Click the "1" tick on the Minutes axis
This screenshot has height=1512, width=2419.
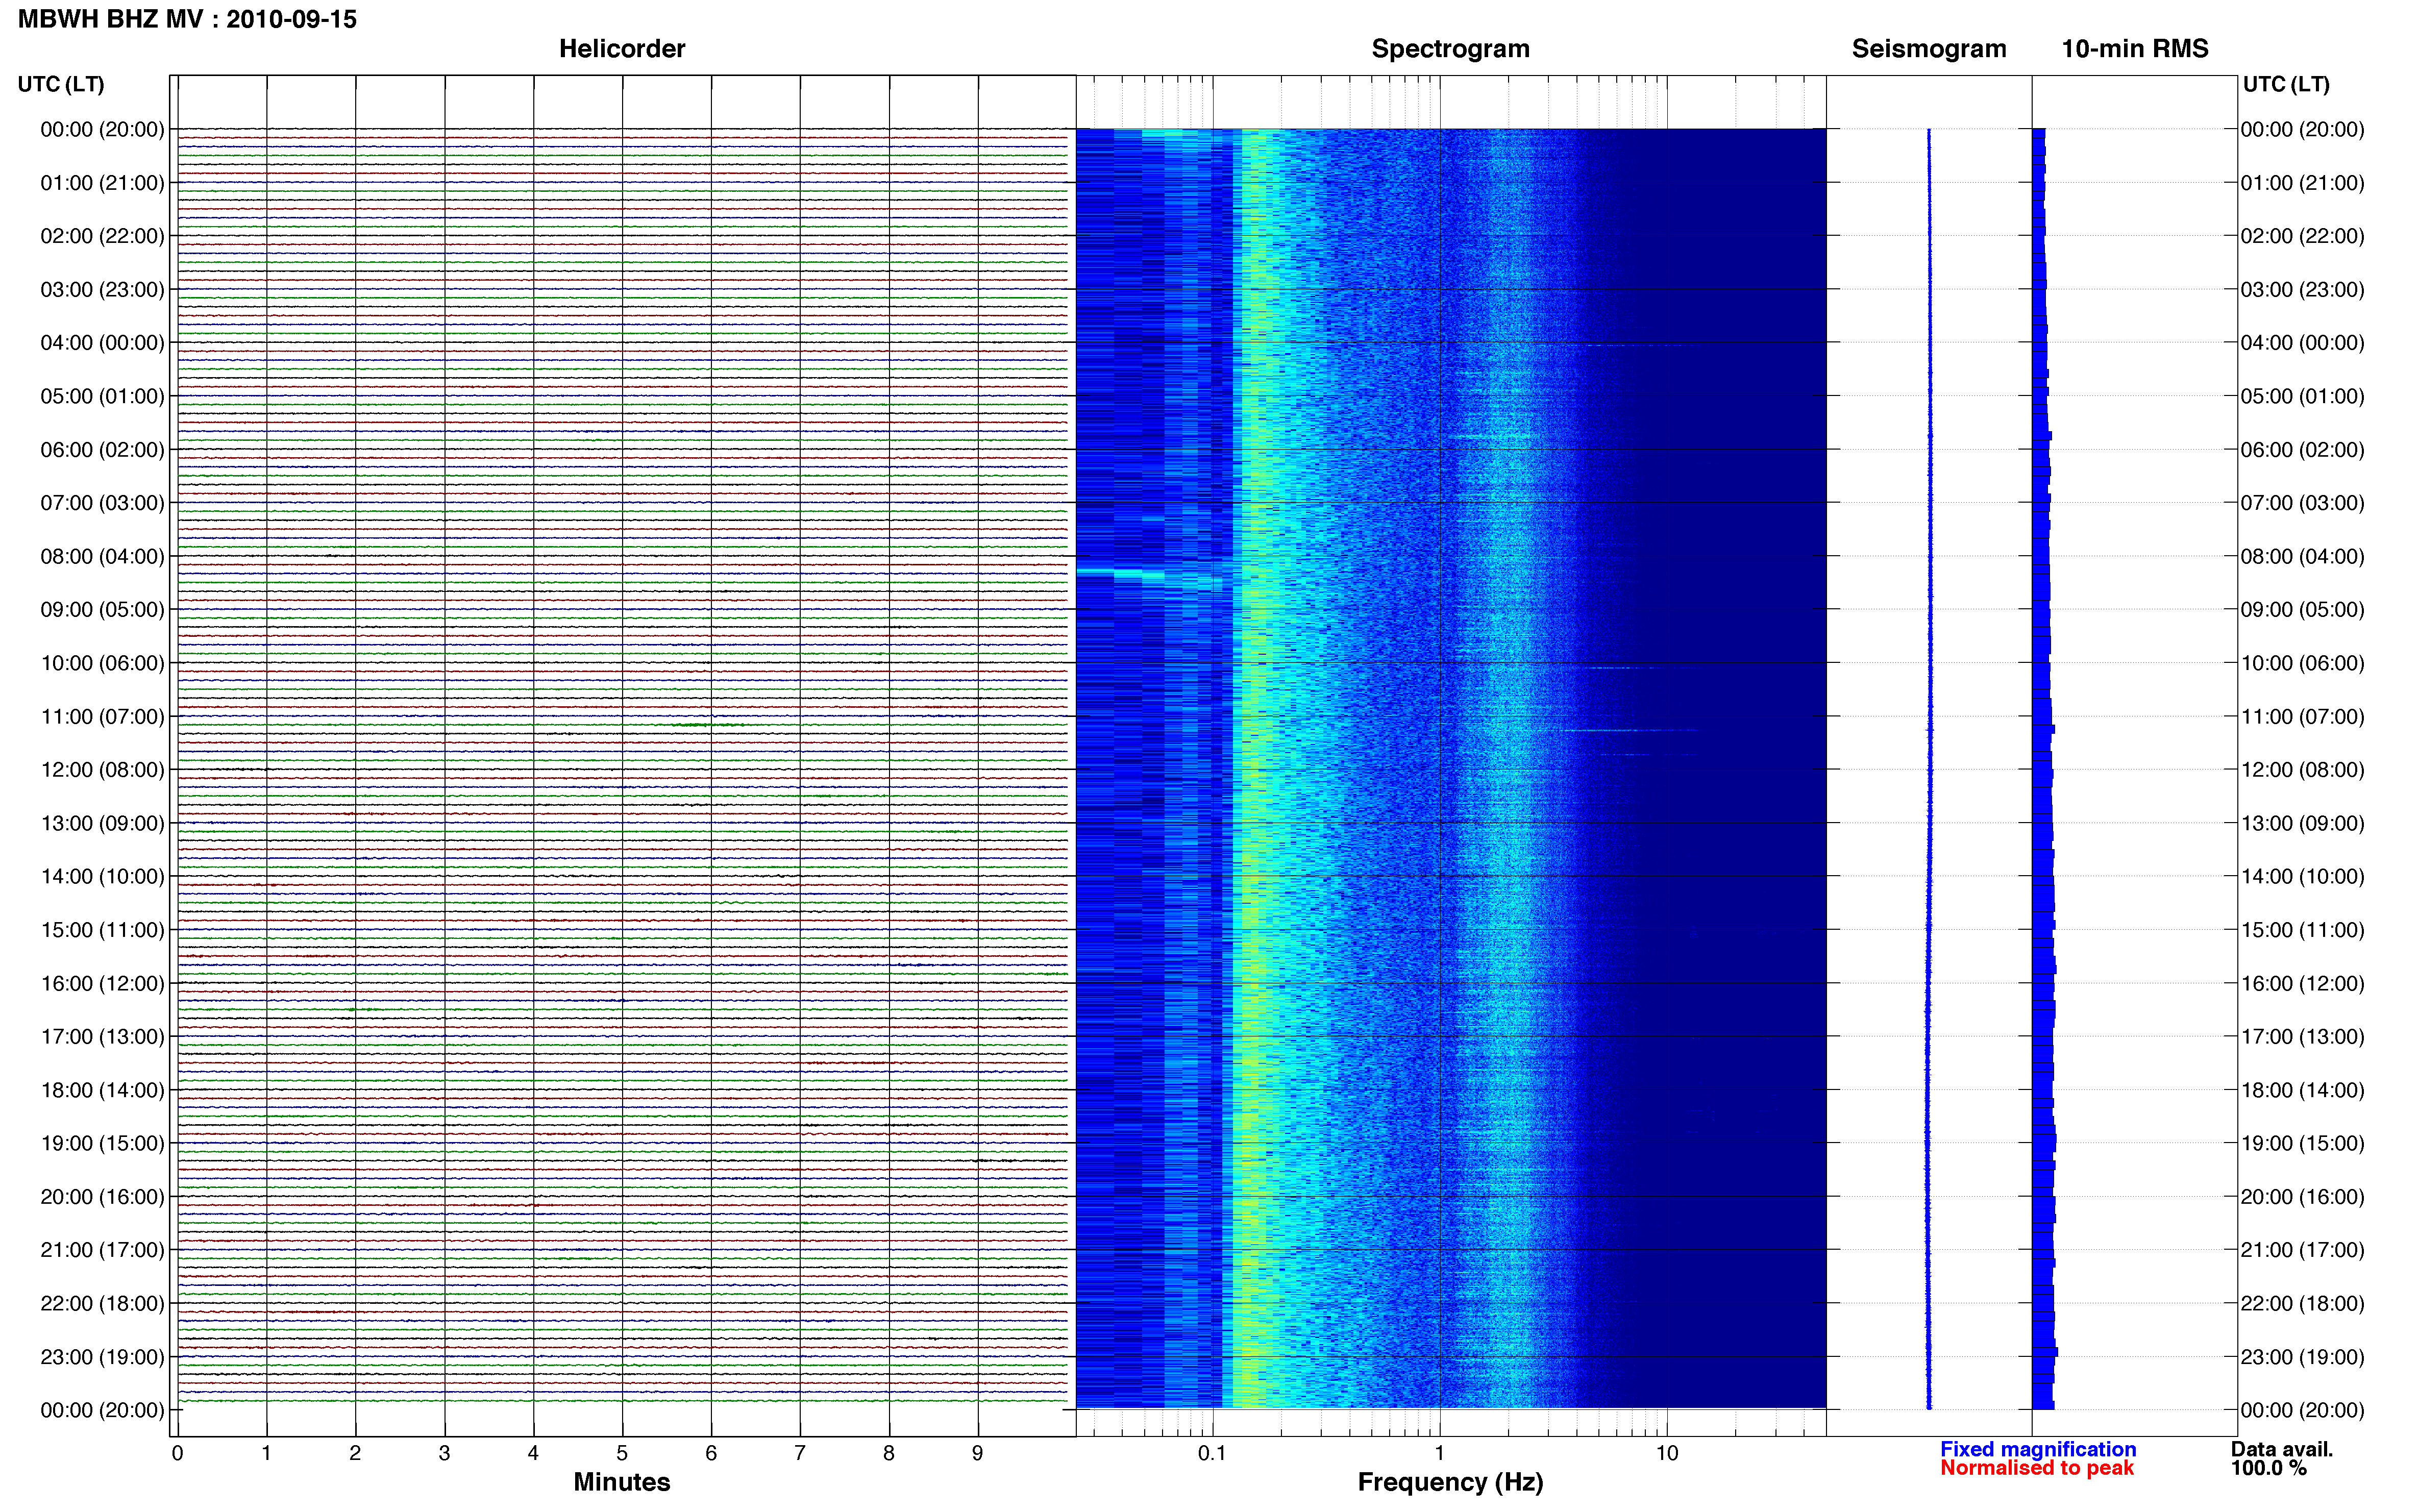coord(266,1454)
